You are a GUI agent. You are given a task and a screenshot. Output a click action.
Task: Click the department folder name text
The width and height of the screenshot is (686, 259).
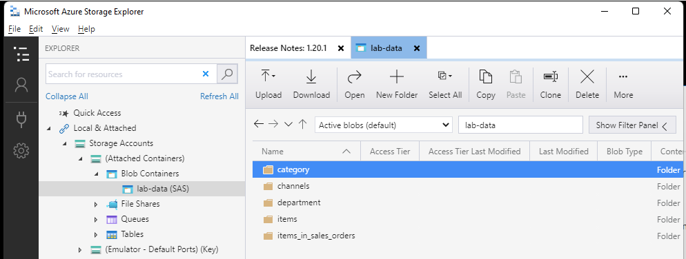[299, 203]
